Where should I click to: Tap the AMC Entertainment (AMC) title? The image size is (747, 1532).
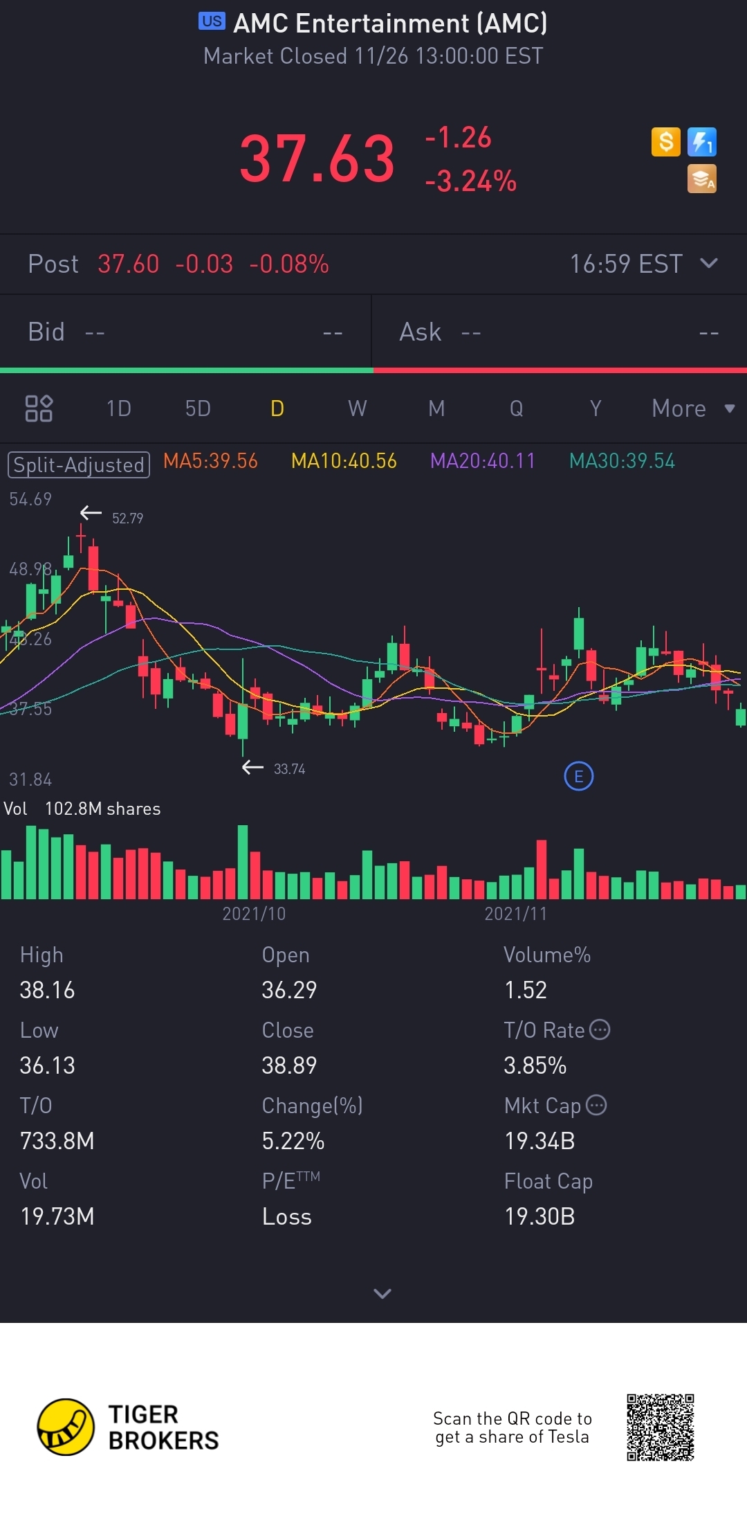pos(390,23)
